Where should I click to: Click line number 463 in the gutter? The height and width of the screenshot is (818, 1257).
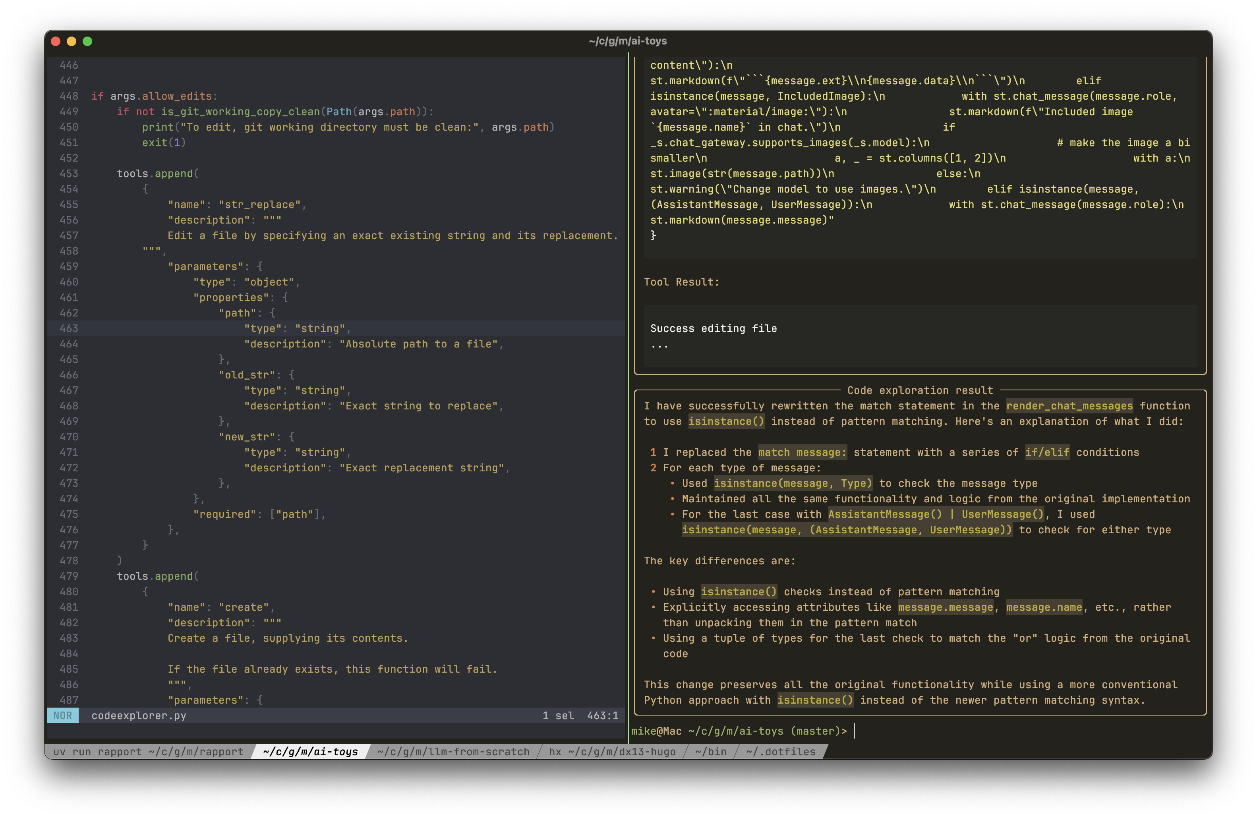[x=69, y=328]
